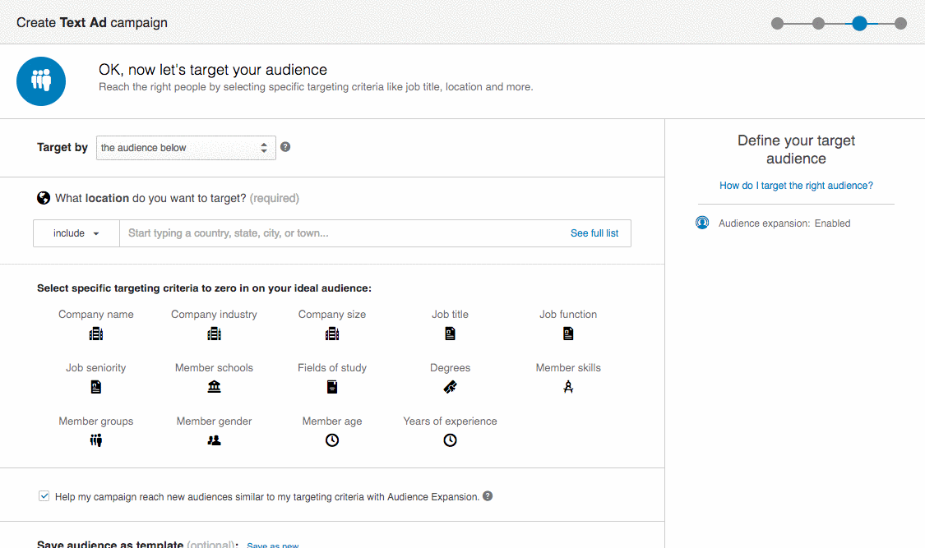Open the Member age clock icon
925x548 pixels.
pyautogui.click(x=332, y=440)
